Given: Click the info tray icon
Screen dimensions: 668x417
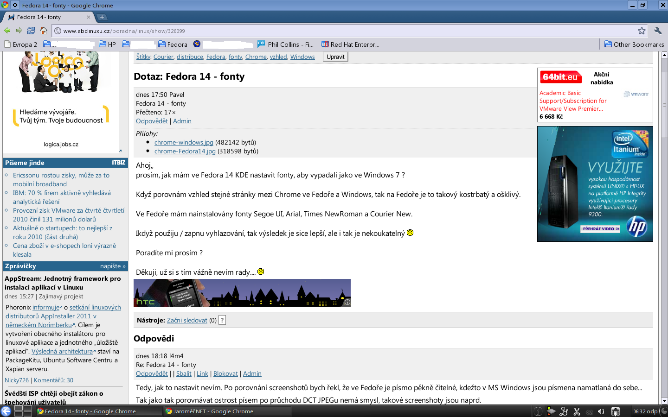Looking at the screenshot, I should point(538,411).
